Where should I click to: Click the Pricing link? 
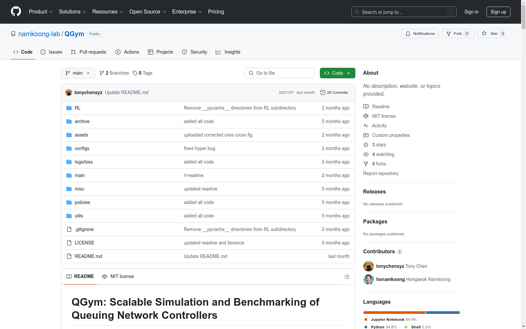tap(216, 12)
